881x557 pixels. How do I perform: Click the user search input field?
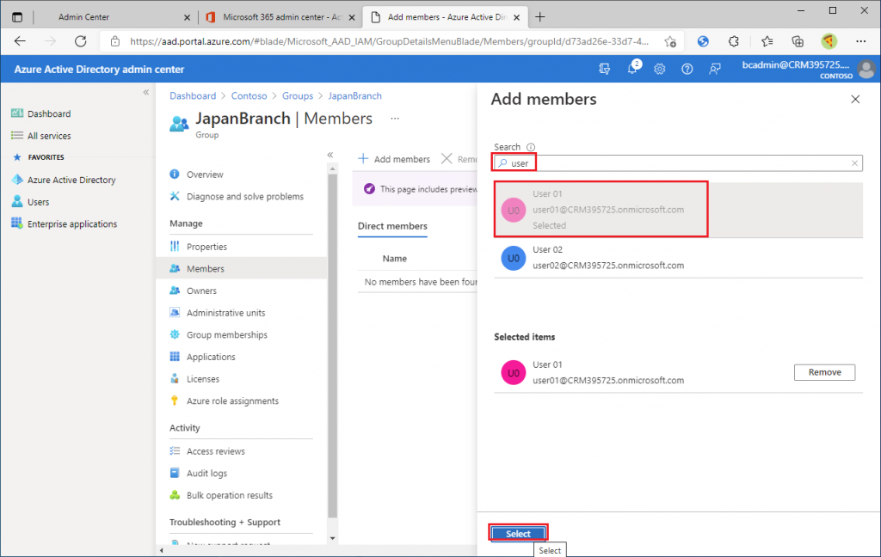pyautogui.click(x=678, y=163)
